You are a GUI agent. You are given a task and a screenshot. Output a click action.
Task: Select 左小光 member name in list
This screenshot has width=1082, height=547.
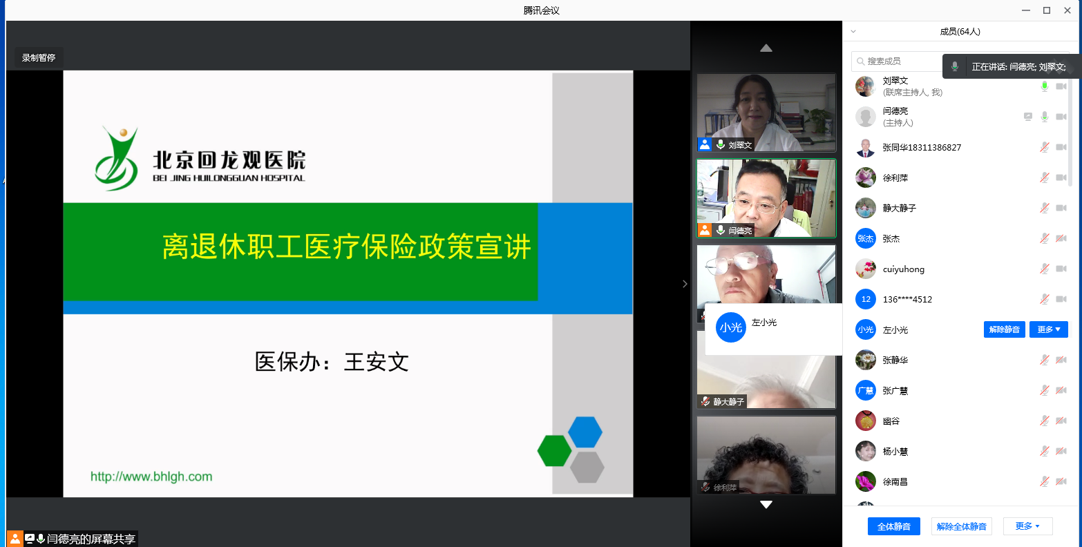[x=895, y=329]
